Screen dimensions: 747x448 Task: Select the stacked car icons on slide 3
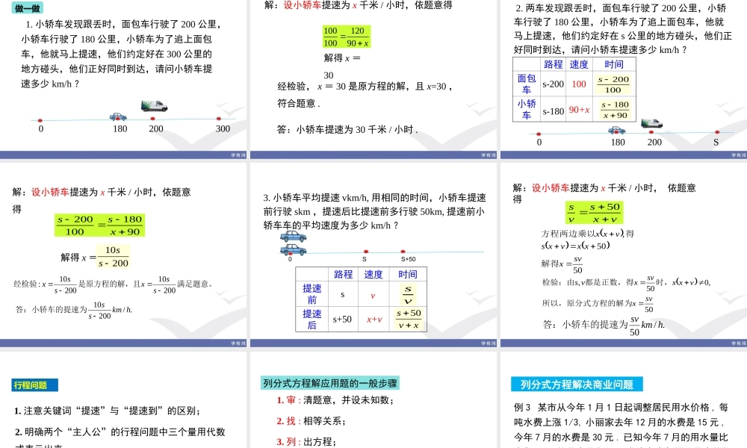coord(292,241)
